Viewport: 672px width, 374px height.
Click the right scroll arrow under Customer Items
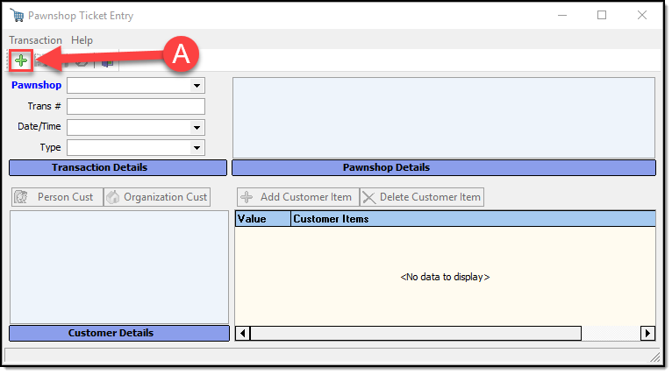click(x=647, y=333)
